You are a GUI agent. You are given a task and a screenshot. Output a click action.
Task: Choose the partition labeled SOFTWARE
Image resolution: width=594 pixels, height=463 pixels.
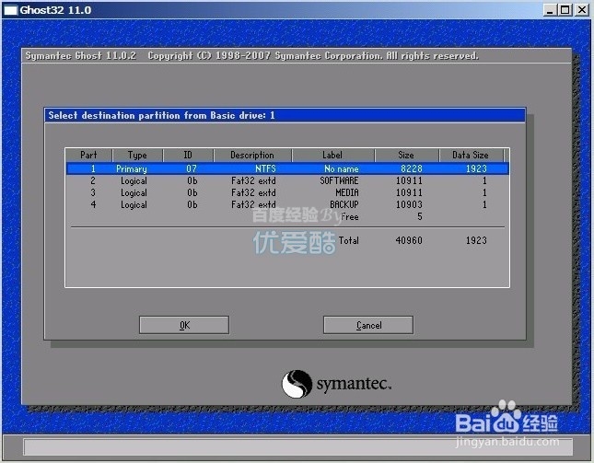287,180
